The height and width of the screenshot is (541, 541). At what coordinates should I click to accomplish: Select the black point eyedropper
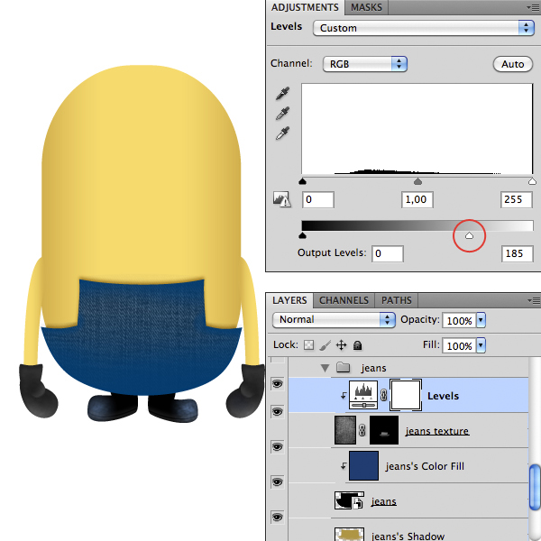(x=282, y=94)
